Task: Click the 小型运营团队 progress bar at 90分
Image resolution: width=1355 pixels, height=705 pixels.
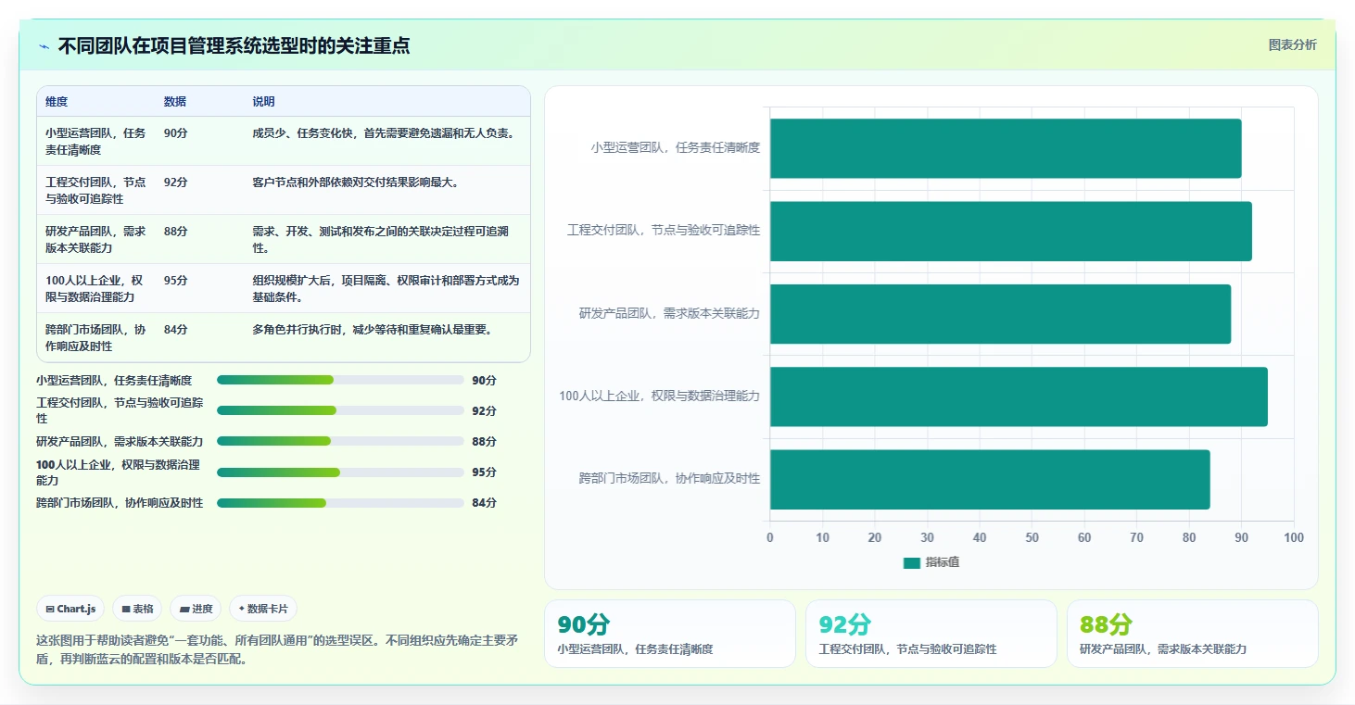Action: pyautogui.click(x=340, y=380)
